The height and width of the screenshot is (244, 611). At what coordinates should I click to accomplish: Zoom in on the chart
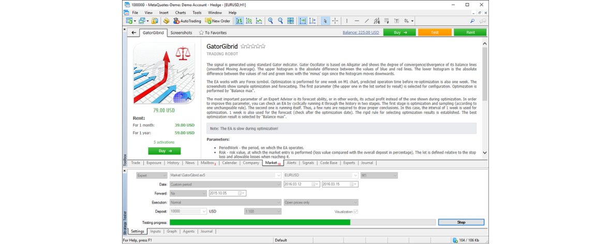[x=271, y=21]
